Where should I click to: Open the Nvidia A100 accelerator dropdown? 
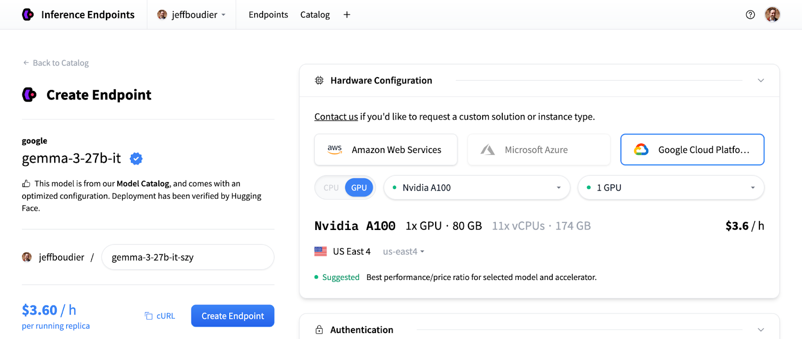tap(477, 187)
